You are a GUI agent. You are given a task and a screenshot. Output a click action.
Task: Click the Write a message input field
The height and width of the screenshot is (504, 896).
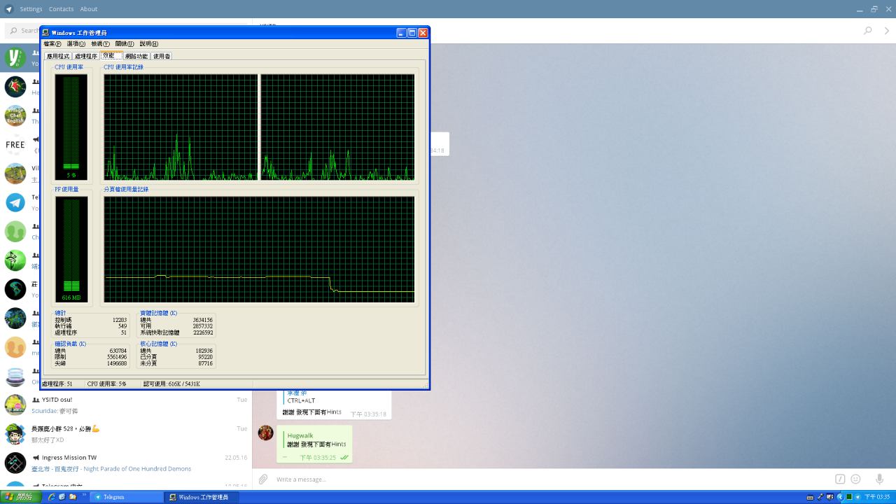coord(546,479)
